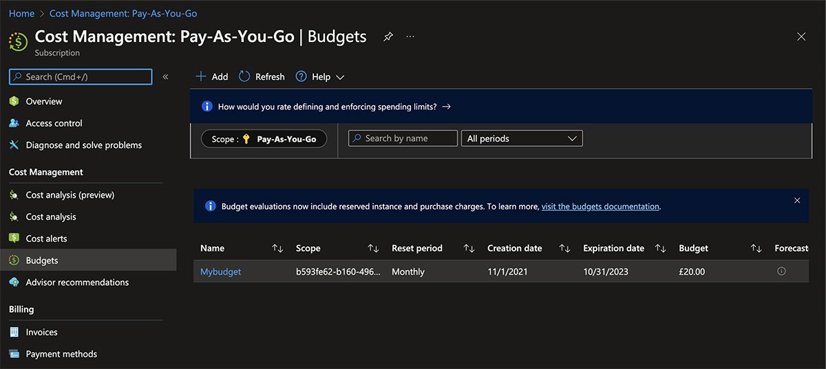Dismiss the budget evaluations info banner
Screen dimensions: 826x369
pyautogui.click(x=797, y=200)
